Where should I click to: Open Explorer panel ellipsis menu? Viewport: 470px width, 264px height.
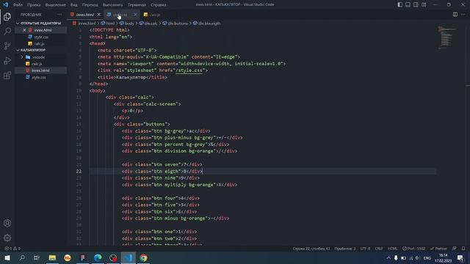[x=59, y=15]
